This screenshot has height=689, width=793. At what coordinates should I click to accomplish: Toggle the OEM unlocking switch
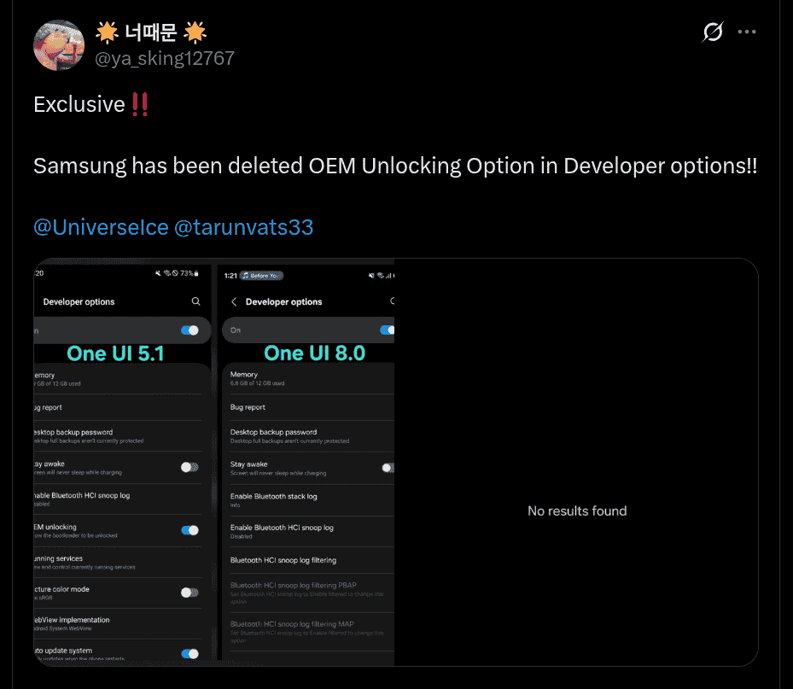pyautogui.click(x=190, y=530)
